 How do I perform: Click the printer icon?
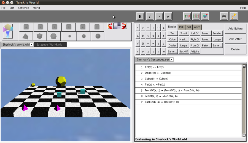pos(224,16)
